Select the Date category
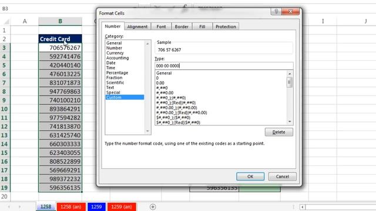Screen dimensions: 376x211 click(111, 63)
